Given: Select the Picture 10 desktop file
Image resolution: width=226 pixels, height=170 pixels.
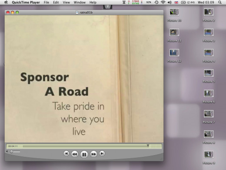Looking at the screenshot, I should (174, 15).
